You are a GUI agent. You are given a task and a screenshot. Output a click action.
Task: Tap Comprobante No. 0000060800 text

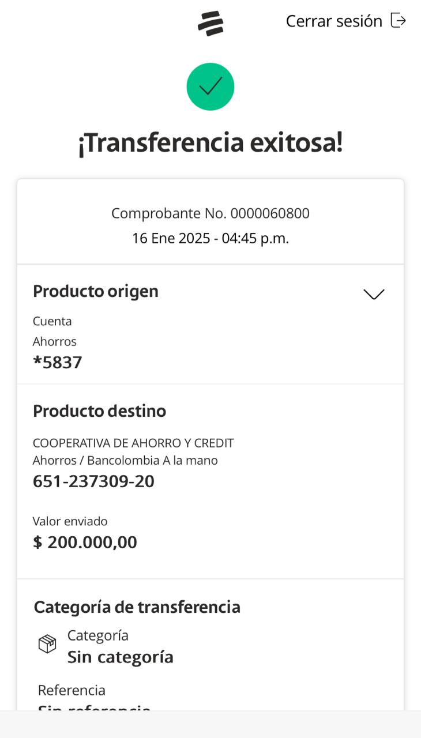210,213
